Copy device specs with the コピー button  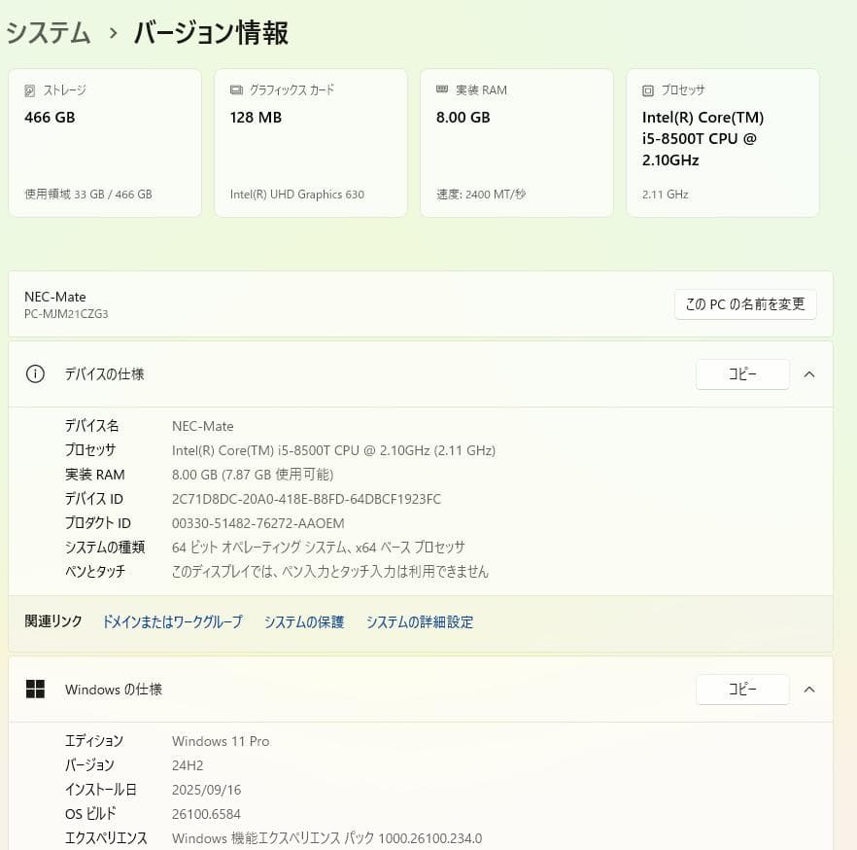(x=742, y=373)
